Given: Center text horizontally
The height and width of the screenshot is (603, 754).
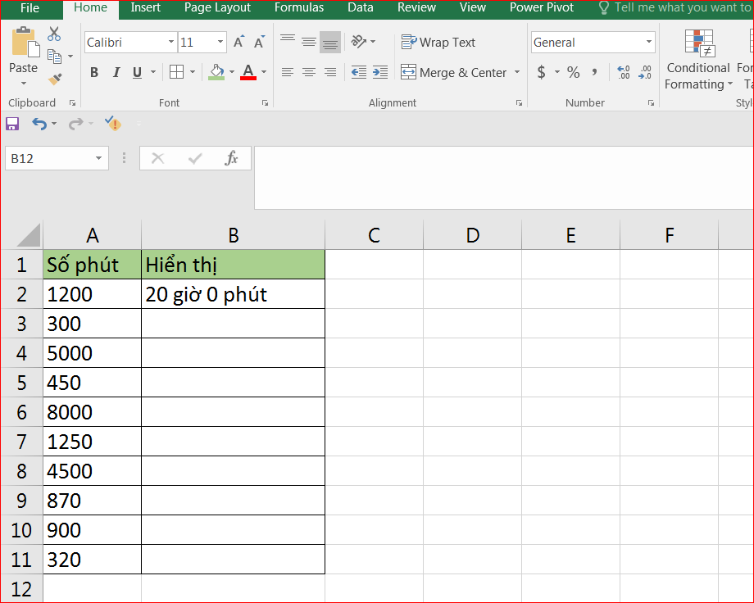Looking at the screenshot, I should (x=309, y=72).
